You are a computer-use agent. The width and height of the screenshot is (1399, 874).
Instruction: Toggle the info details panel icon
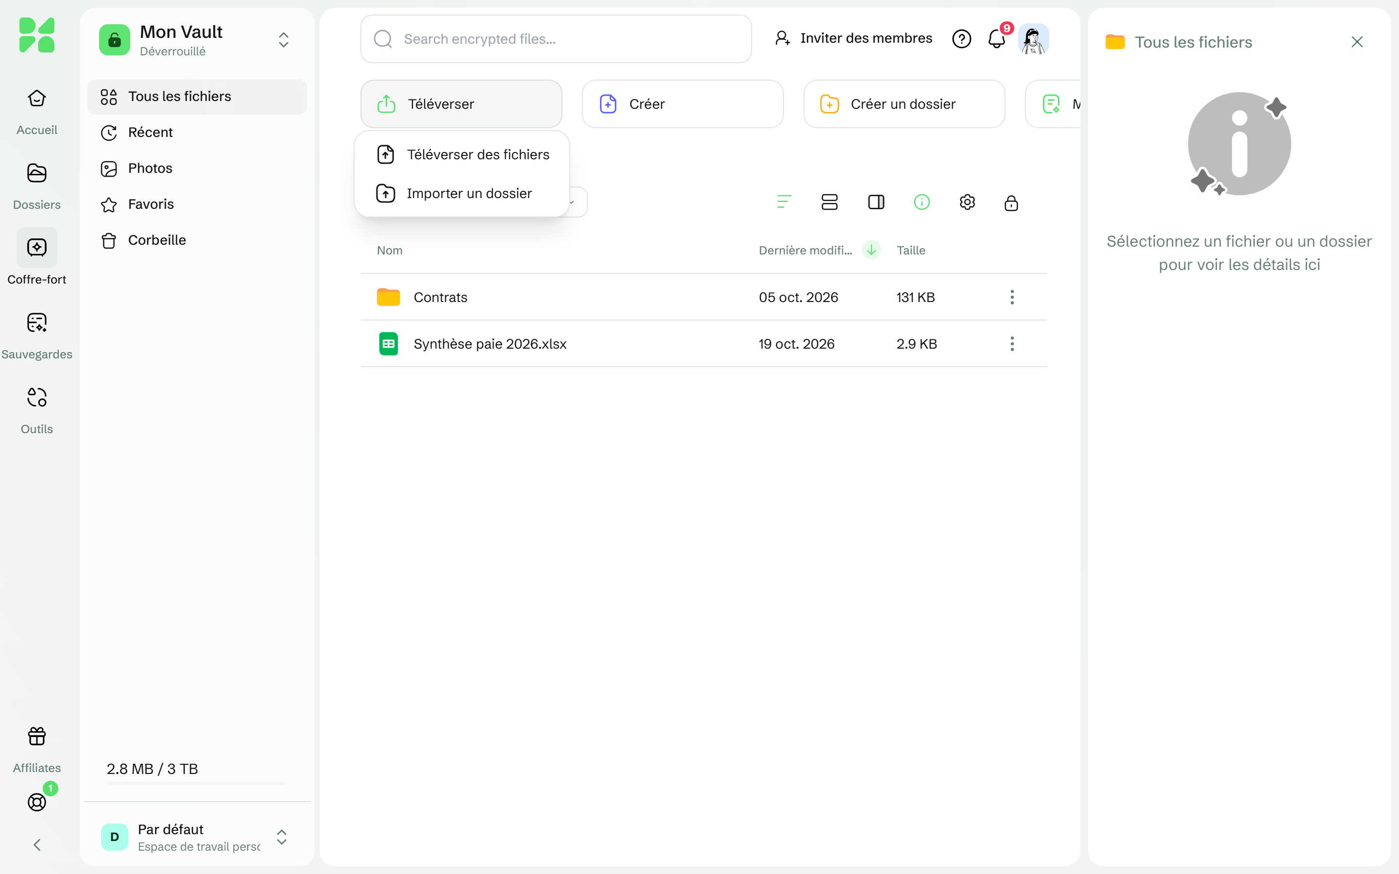(x=921, y=202)
